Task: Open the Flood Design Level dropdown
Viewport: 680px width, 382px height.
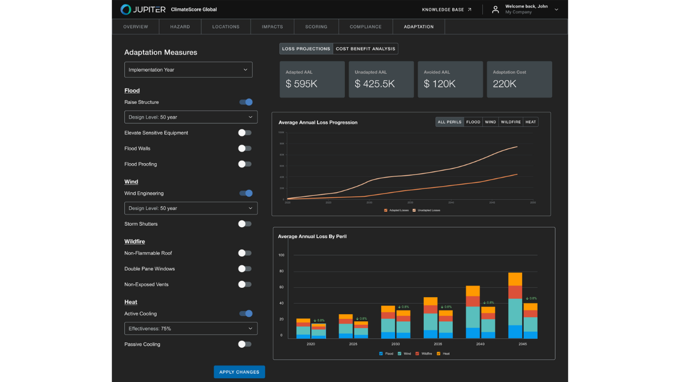Action: coord(191,117)
